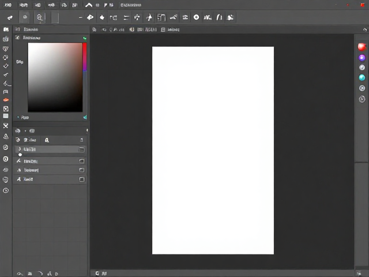
Task: Click the icon at bottom-right window corner
Action: click(x=359, y=274)
